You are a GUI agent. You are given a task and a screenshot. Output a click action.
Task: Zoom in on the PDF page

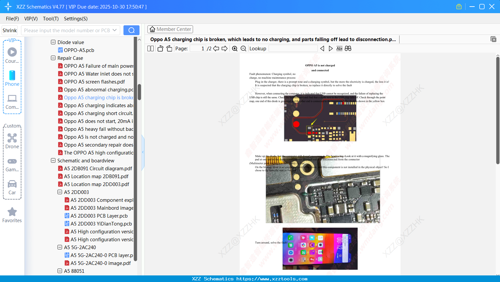pyautogui.click(x=235, y=49)
